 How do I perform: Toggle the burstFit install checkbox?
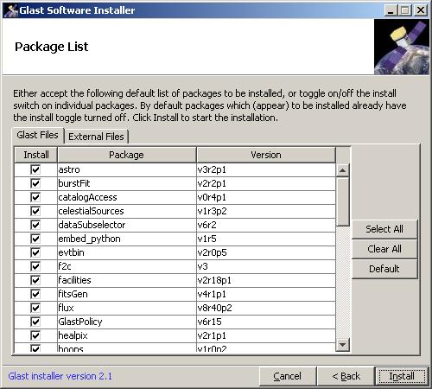[35, 183]
